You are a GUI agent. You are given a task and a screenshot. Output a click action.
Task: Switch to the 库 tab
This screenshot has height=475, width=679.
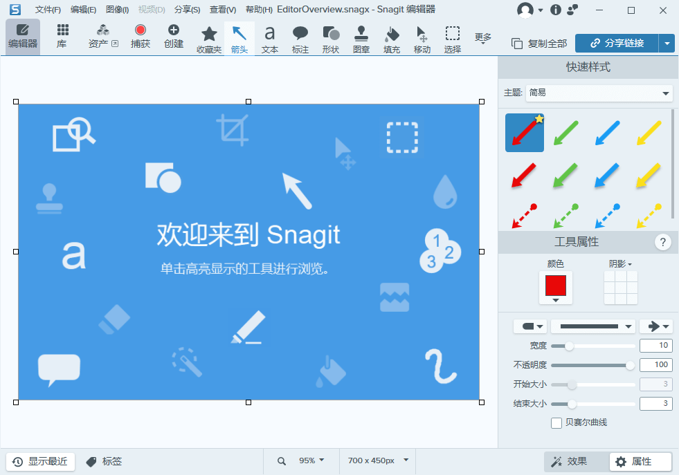point(61,37)
